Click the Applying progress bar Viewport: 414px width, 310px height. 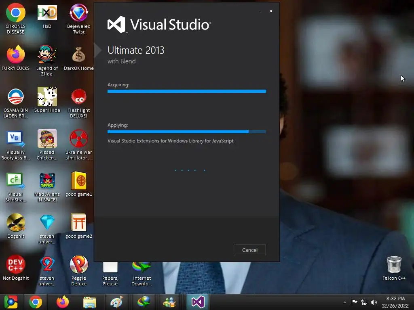187,132
